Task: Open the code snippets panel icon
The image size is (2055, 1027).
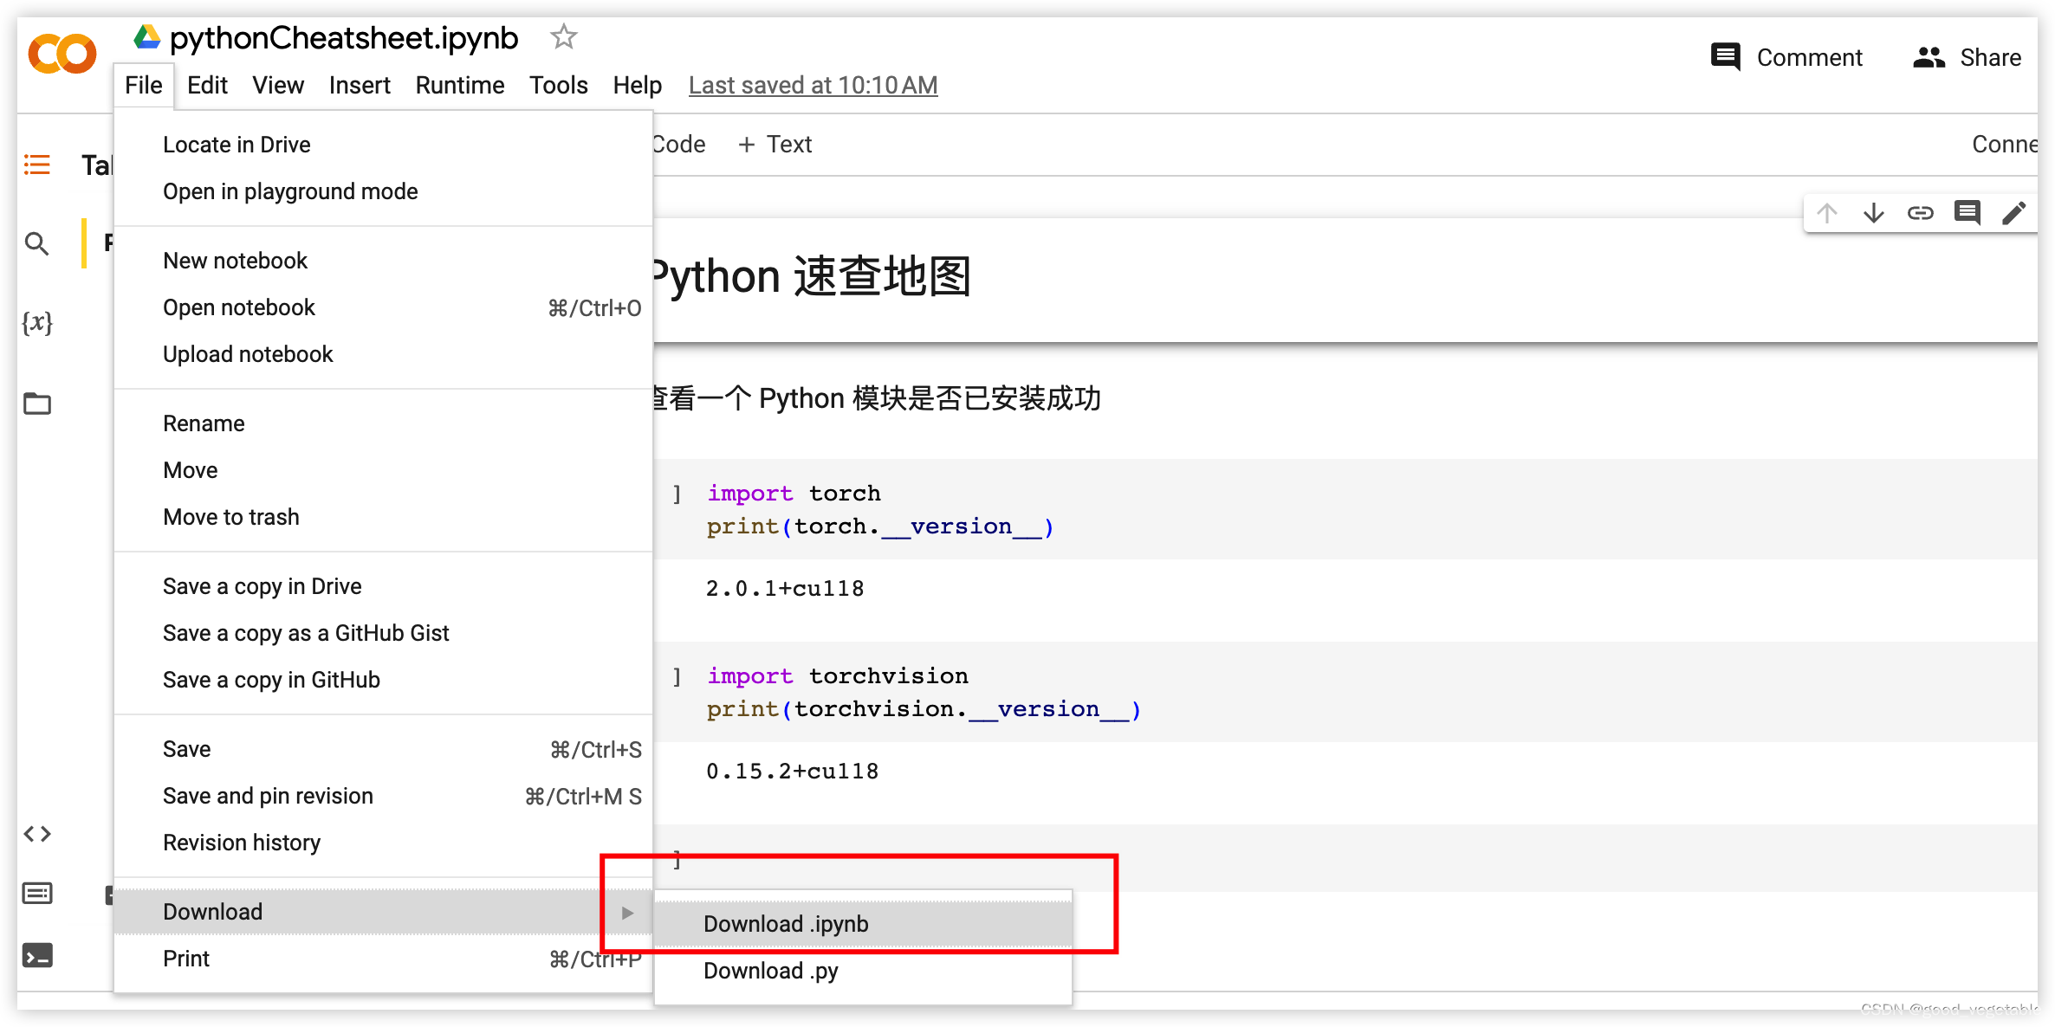Action: click(x=37, y=834)
